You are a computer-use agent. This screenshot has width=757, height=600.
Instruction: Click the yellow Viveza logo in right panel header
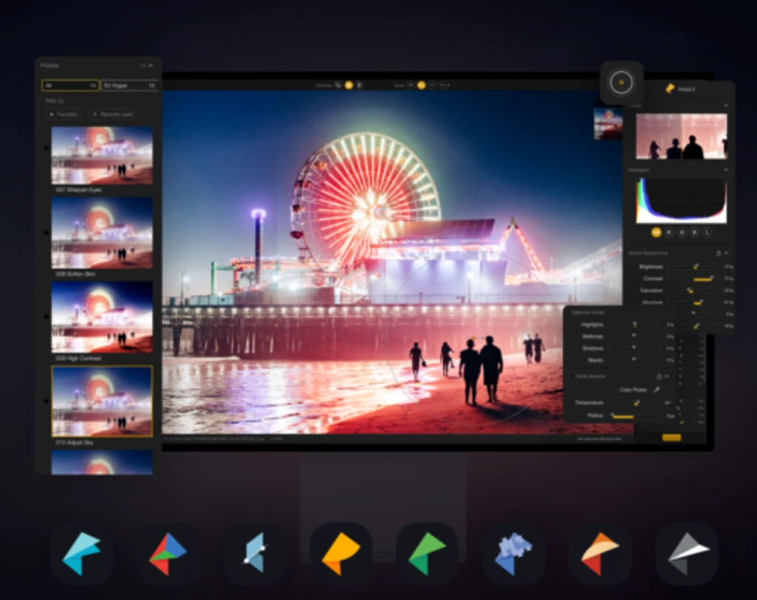(670, 89)
